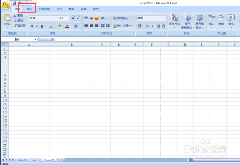Expand number dialog launcher 数字
The image size is (240, 165).
click(165, 33)
